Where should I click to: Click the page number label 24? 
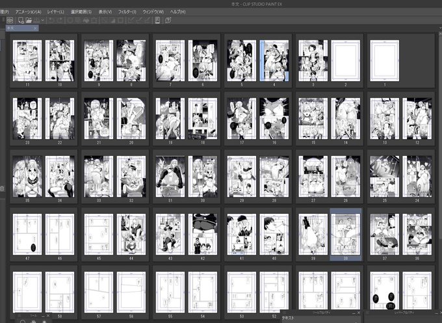[417, 200]
